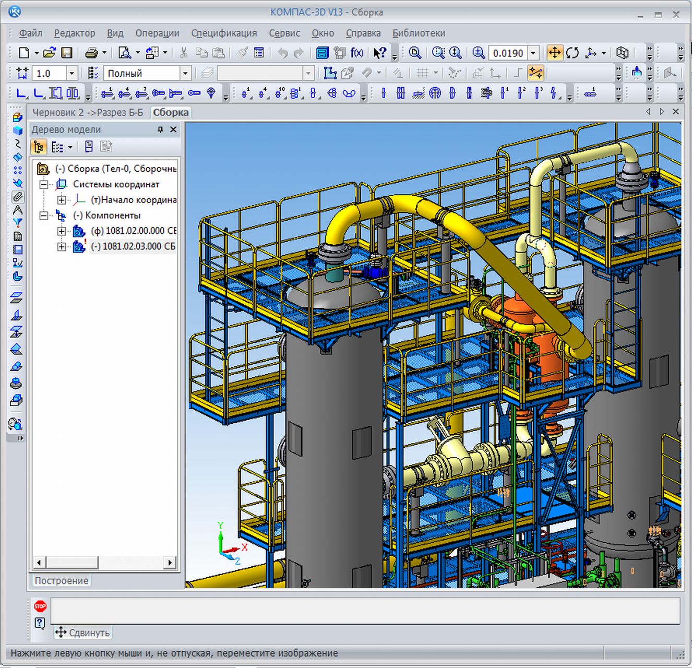This screenshot has height=668, width=692.
Task: Toggle model tree structure display mode
Action: click(x=39, y=147)
